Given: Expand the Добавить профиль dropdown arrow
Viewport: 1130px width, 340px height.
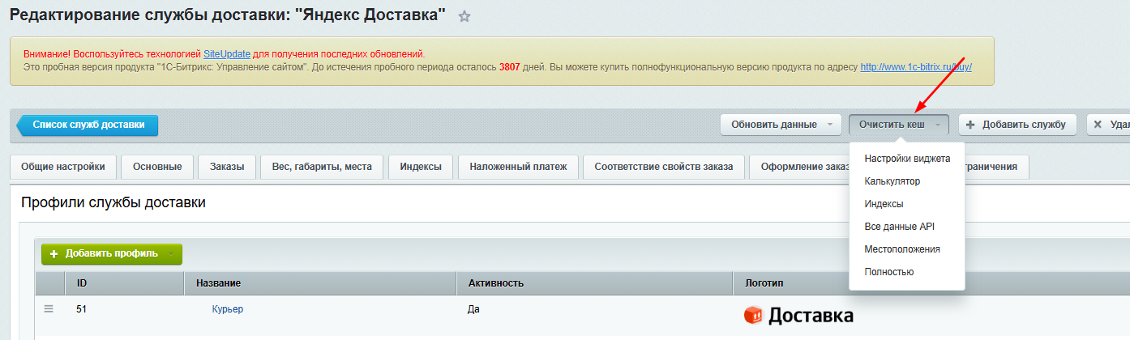Looking at the screenshot, I should click(x=170, y=253).
